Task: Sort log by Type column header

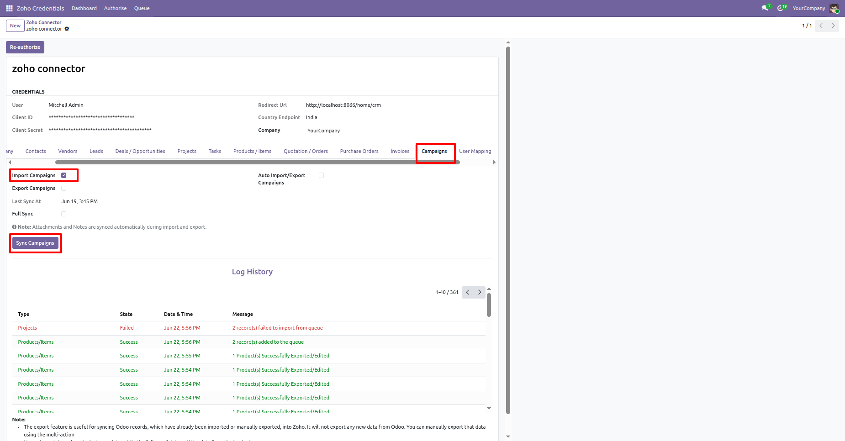Action: (24, 314)
